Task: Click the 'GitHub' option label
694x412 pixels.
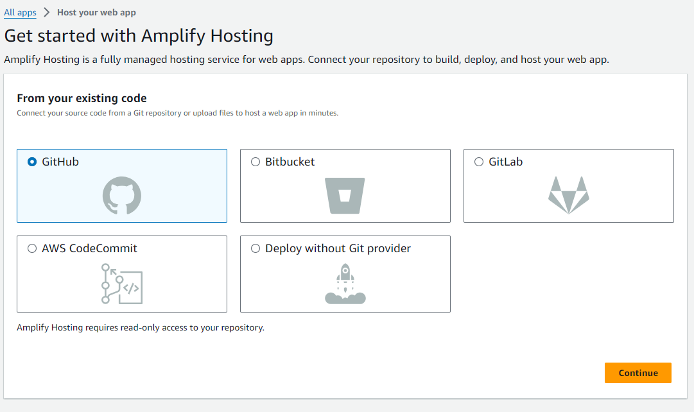Action: [60, 162]
